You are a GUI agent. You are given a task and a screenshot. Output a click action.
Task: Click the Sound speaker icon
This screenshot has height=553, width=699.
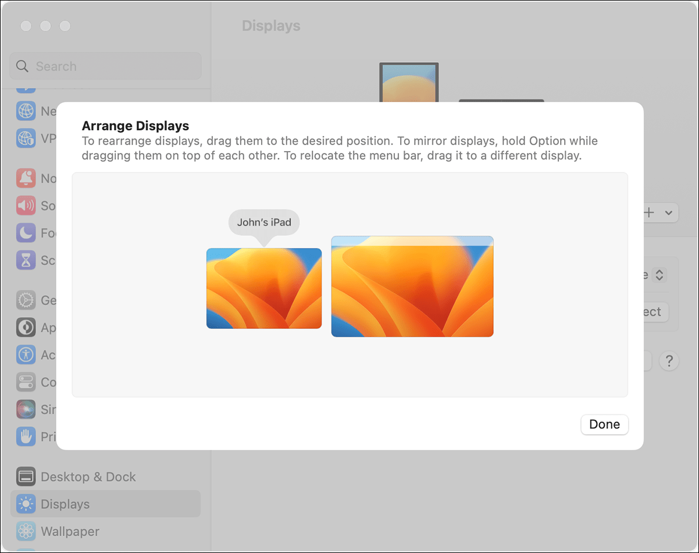[26, 206]
